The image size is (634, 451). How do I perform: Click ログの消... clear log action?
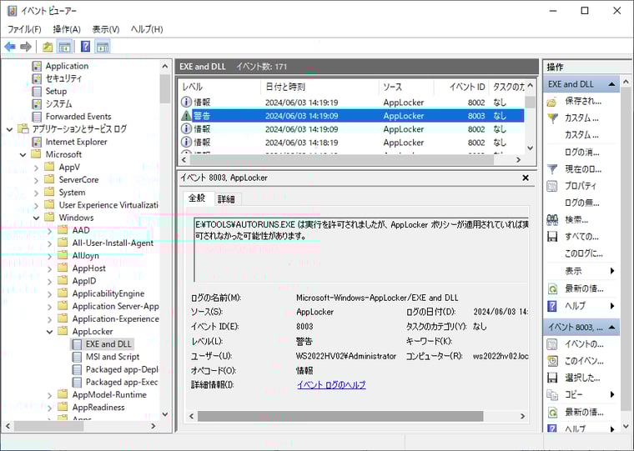click(x=581, y=153)
